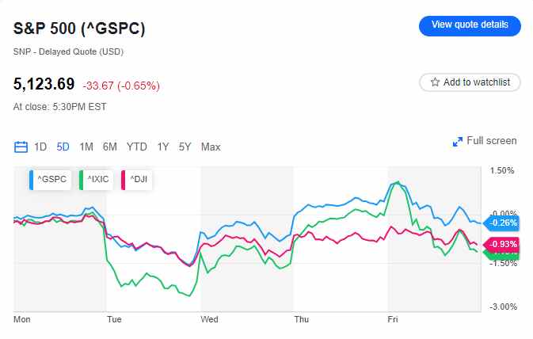Select the 5Y time range
The image size is (533, 339).
pyautogui.click(x=185, y=147)
